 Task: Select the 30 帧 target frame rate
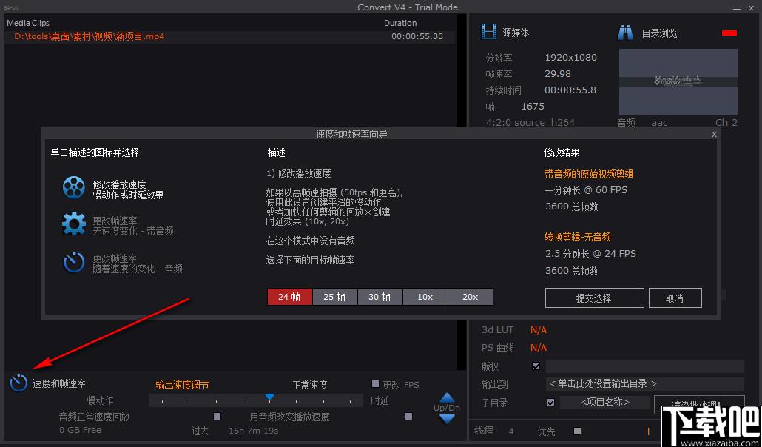click(380, 297)
